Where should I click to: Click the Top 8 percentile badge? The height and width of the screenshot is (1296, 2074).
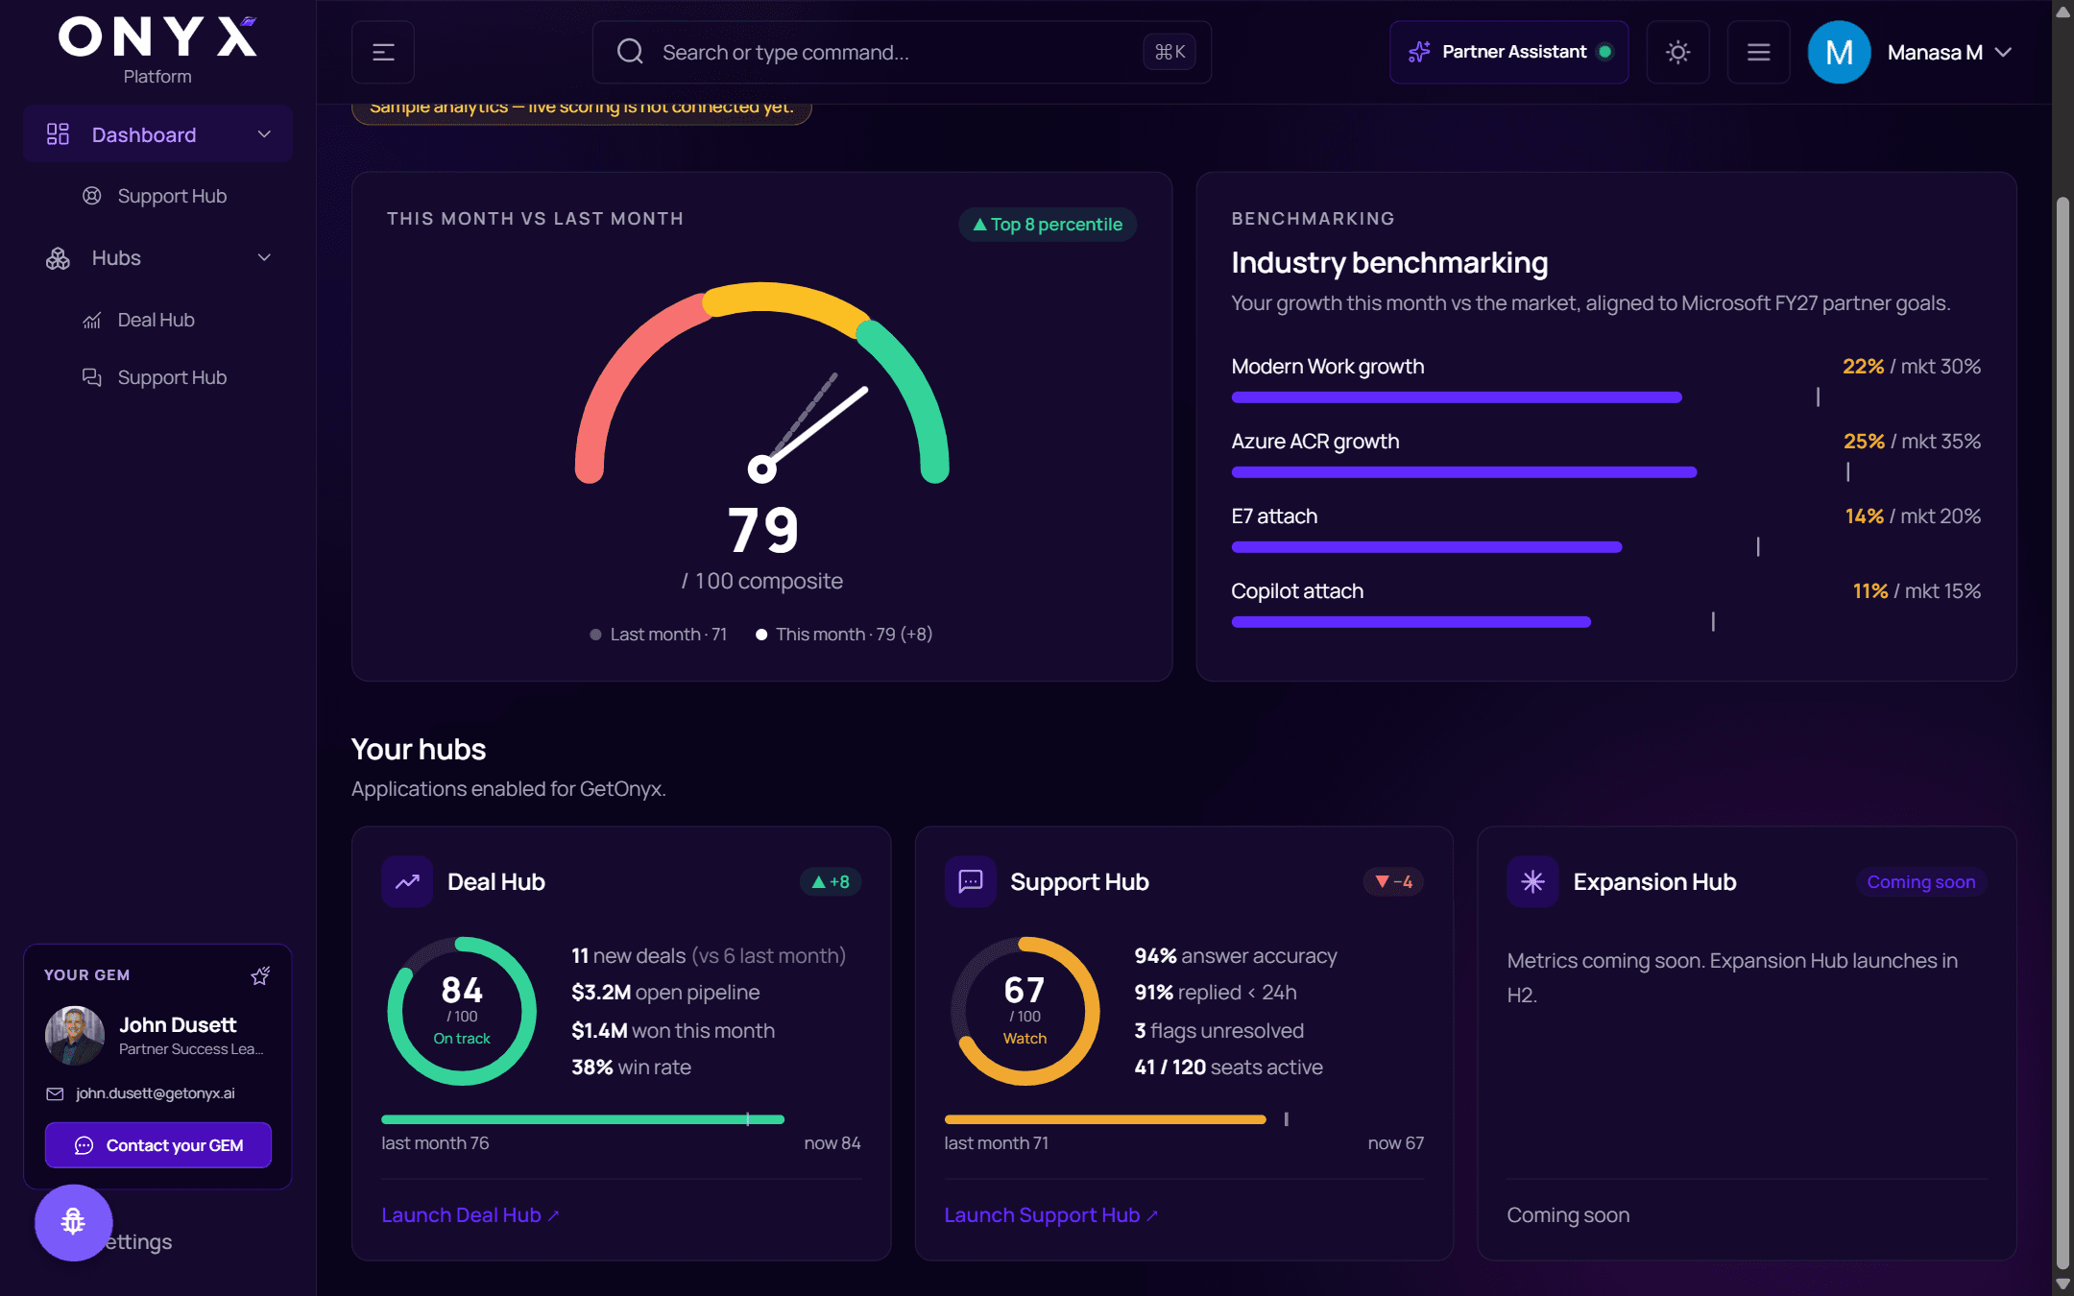(x=1048, y=225)
